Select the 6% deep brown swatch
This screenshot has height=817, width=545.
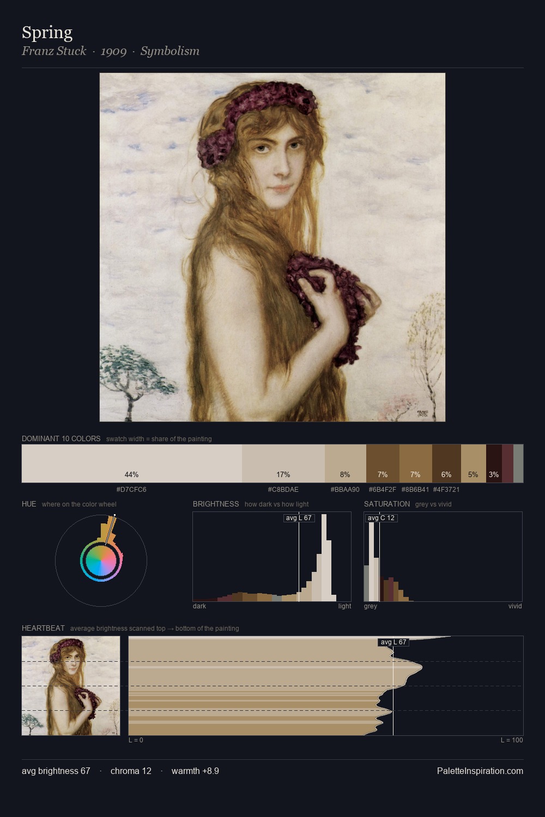pos(446,464)
